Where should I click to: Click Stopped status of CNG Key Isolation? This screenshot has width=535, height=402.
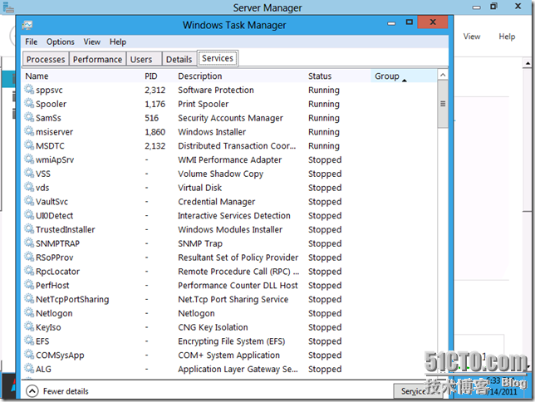(325, 327)
